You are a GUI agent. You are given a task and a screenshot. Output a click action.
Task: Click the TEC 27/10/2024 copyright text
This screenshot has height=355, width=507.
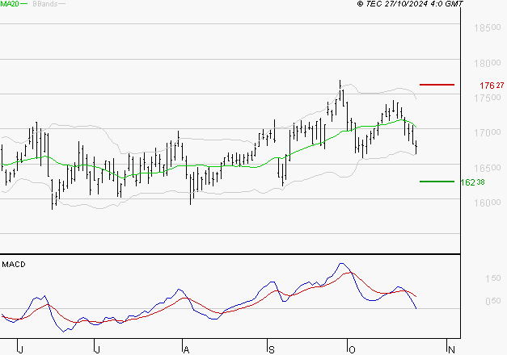click(x=410, y=4)
